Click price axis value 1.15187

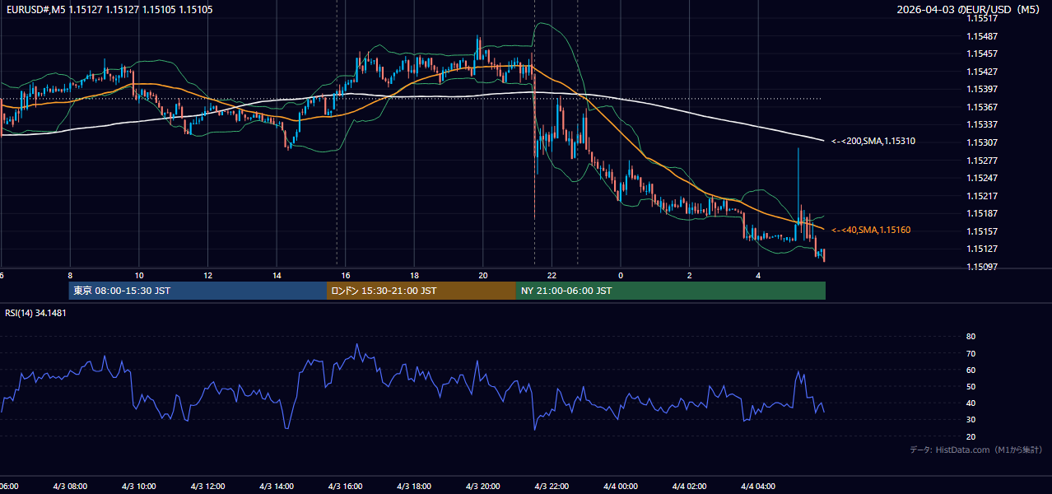981,213
